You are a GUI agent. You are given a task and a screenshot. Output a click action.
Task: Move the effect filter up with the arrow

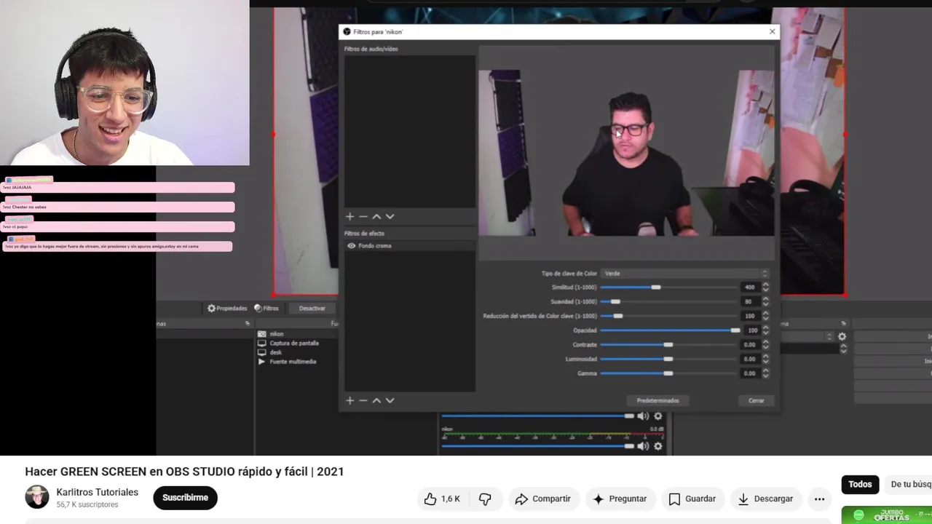tap(376, 400)
